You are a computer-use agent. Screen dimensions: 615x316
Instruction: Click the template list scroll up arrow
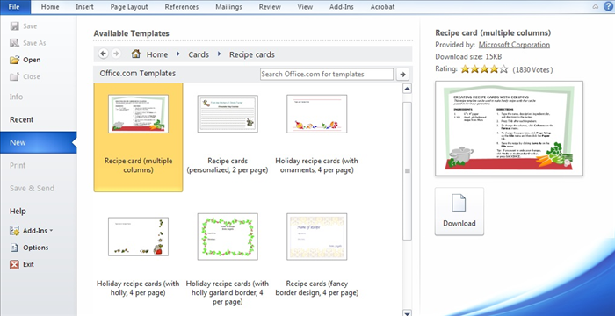[x=407, y=89]
